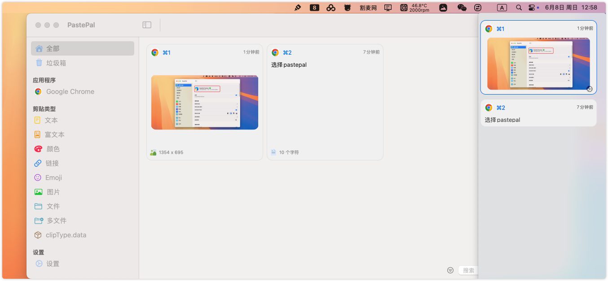Click the bull head menu bar icon

[347, 8]
